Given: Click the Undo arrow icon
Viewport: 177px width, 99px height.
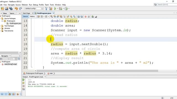Looking at the screenshot, I should 16,9.
